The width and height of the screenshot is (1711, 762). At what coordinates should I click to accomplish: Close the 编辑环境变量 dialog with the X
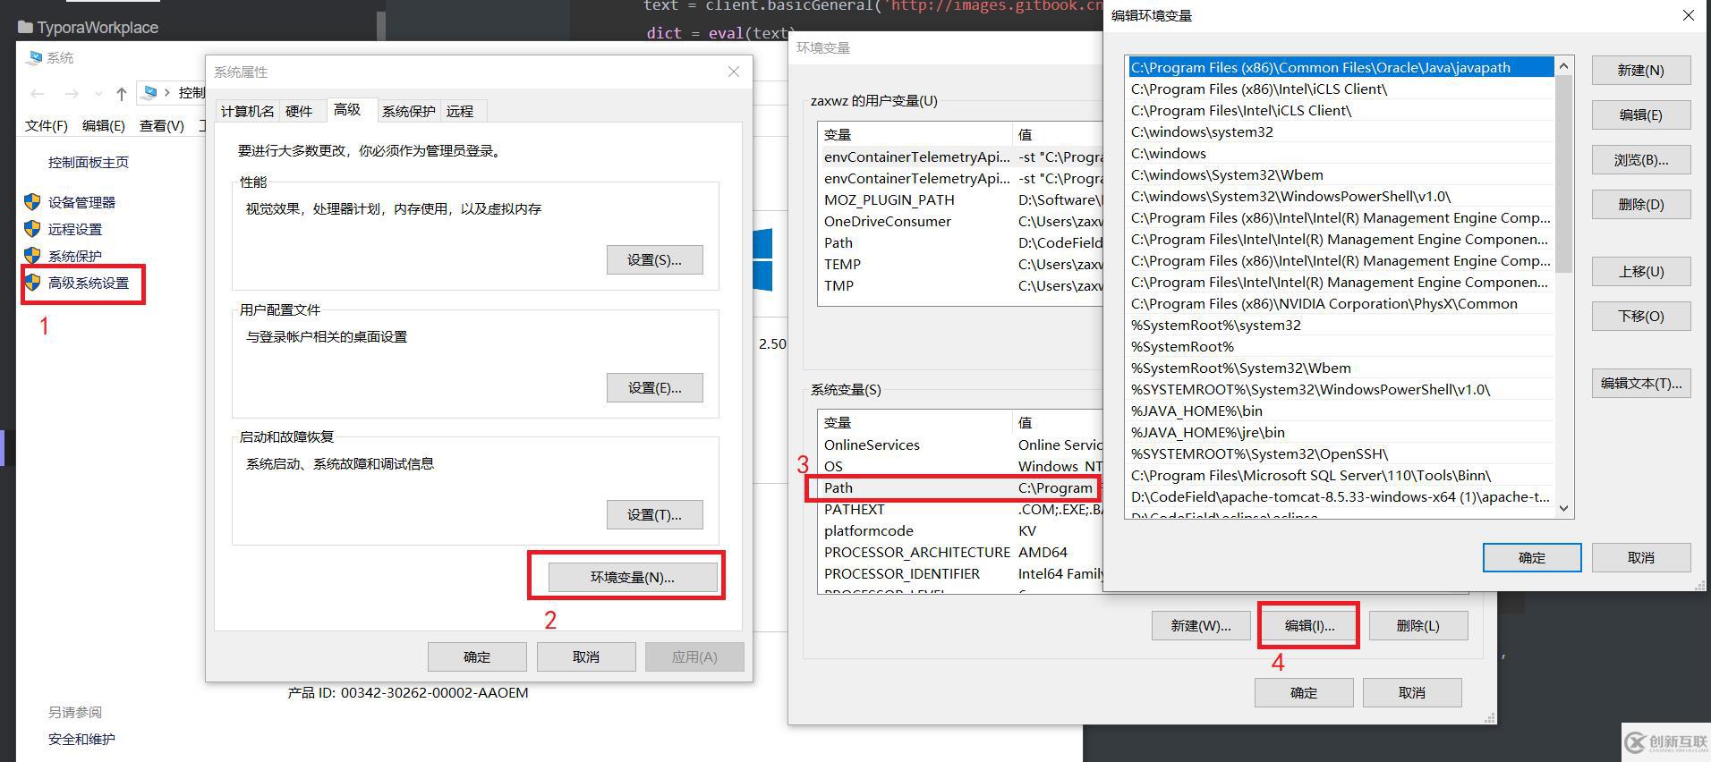click(x=1689, y=15)
